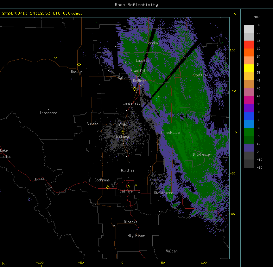Select the yellow diamond marker under Olds
The width and height of the screenshot is (273, 267).
click(x=123, y=132)
